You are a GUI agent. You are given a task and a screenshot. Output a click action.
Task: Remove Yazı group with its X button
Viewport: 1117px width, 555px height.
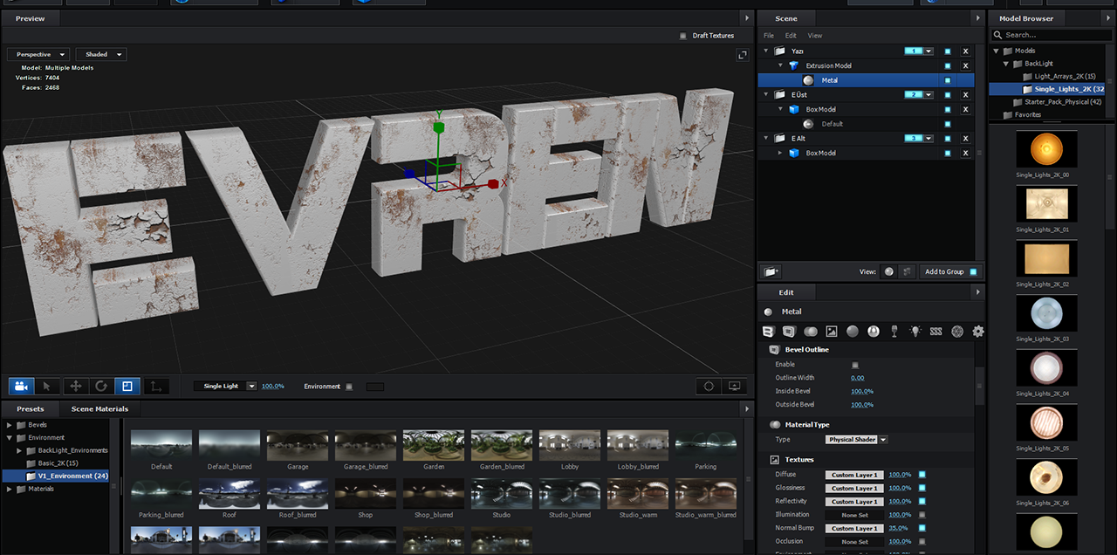click(x=965, y=51)
